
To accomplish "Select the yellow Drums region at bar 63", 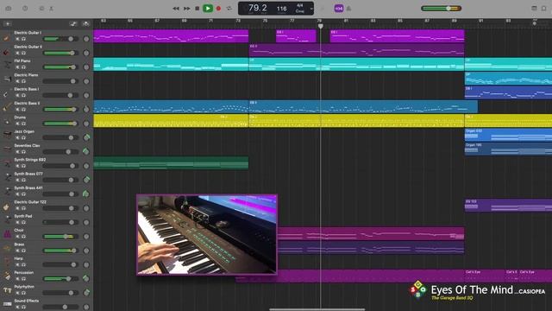I will [x=171, y=121].
